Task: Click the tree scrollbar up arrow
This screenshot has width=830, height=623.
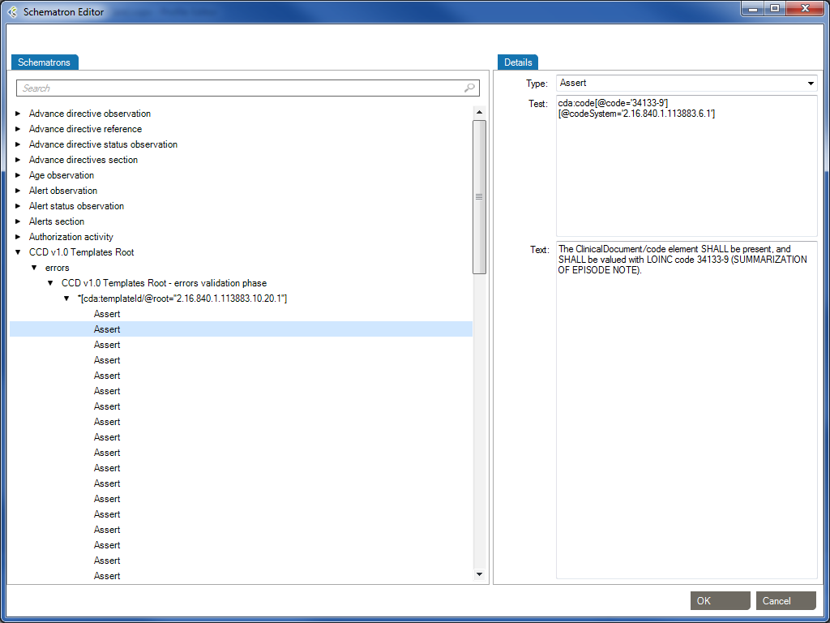Action: (x=480, y=112)
